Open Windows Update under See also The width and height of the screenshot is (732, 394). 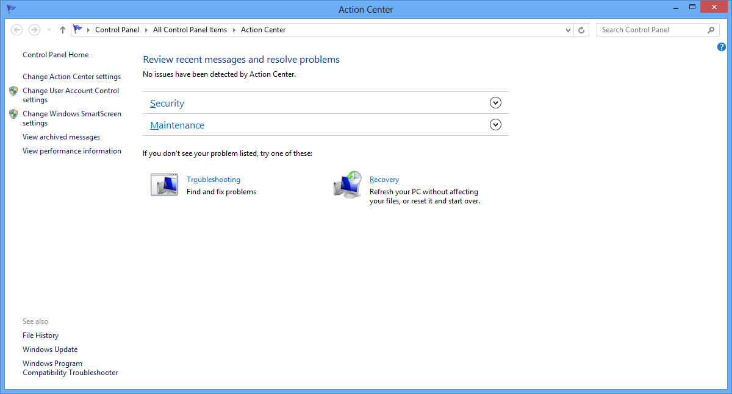[50, 350]
